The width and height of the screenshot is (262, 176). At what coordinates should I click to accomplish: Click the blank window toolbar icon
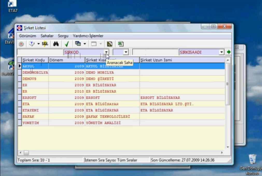pyautogui.click(x=94, y=44)
